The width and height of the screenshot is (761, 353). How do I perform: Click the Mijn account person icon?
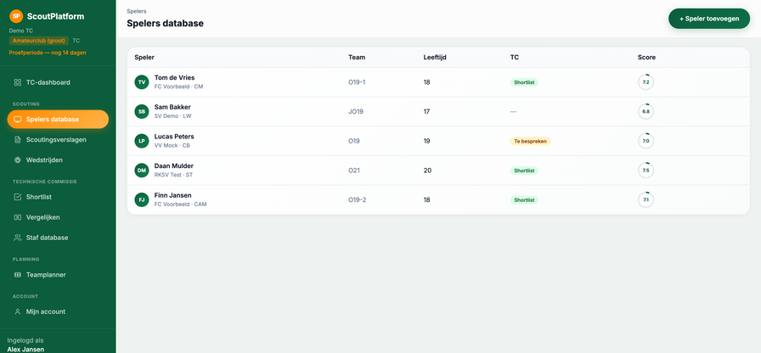point(18,311)
